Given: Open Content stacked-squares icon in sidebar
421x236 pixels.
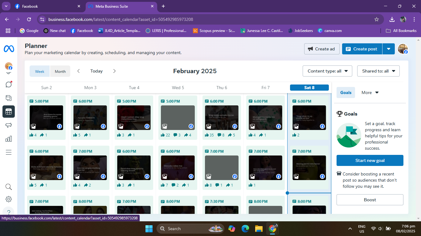Looking at the screenshot, I should (x=9, y=98).
